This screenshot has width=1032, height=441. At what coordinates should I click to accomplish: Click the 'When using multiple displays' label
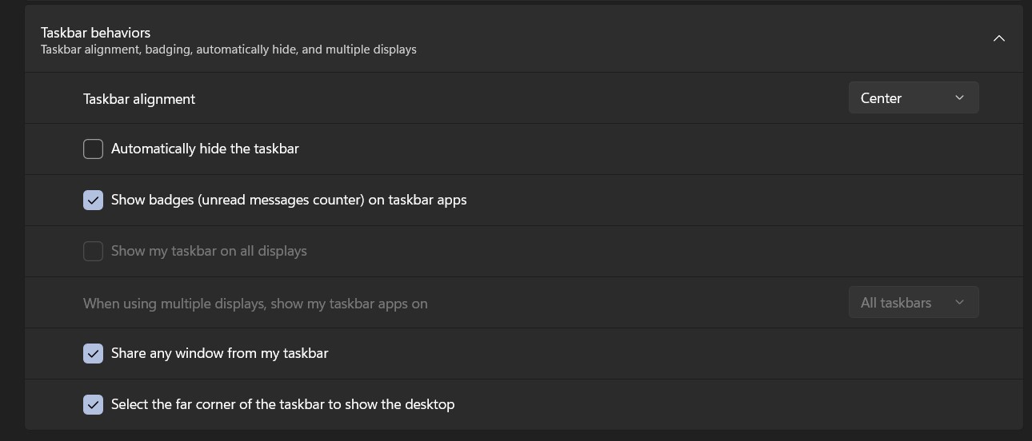coord(255,304)
